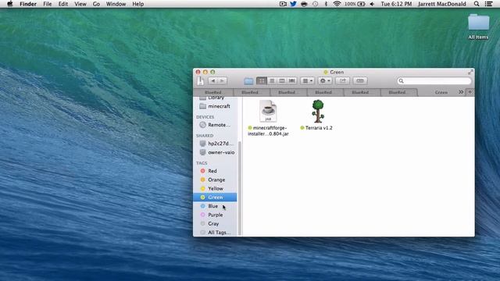Select the Terraria v1.2 item
500x281 pixels.
pos(318,115)
